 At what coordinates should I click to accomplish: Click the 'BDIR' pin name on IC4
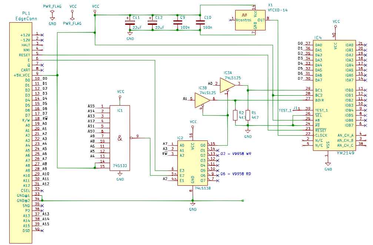tap(320, 100)
